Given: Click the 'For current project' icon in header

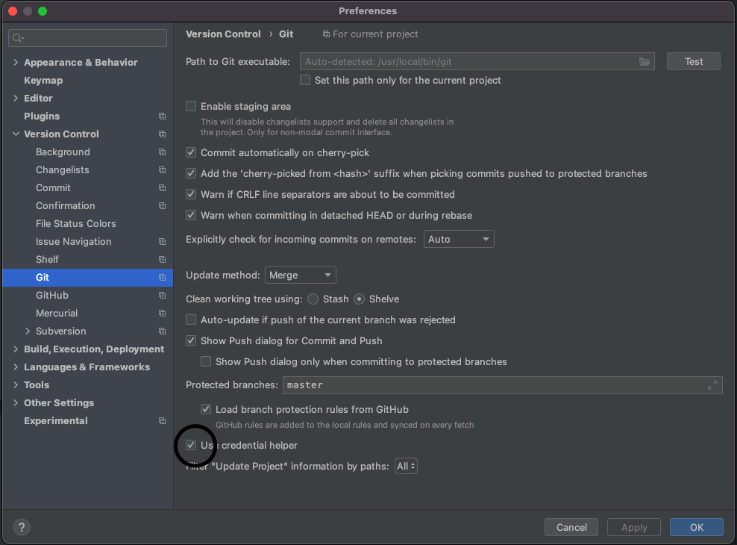Looking at the screenshot, I should [326, 34].
